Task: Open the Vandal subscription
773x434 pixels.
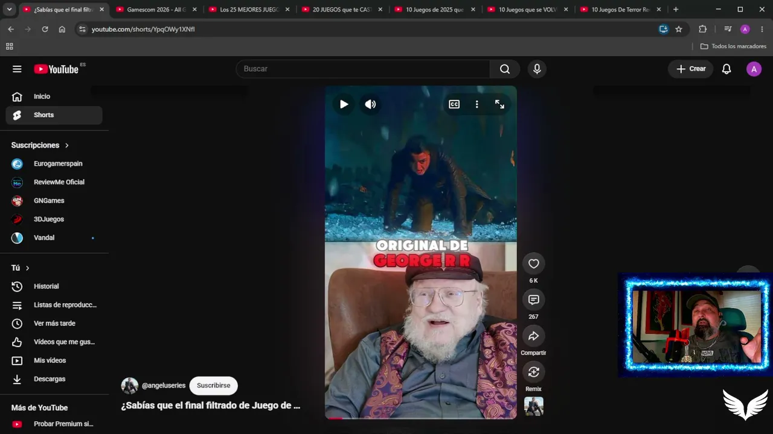Action: 54,238
